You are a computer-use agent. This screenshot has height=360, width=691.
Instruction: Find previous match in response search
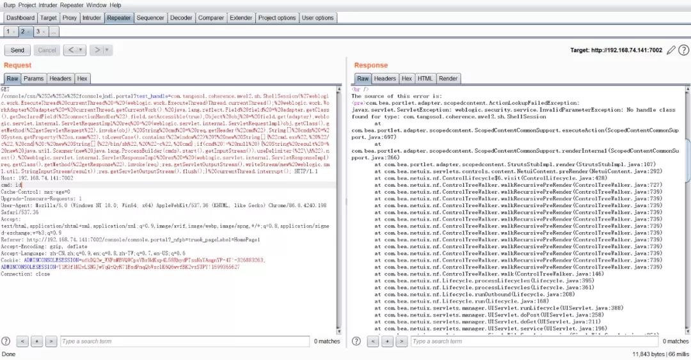click(x=373, y=341)
